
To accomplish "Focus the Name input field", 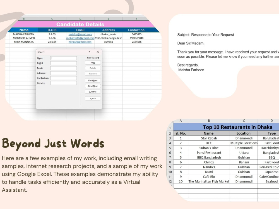I will point(64,58).
